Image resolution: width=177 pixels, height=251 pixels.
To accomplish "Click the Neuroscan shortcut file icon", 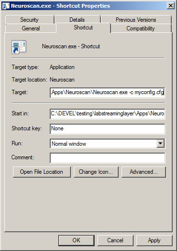I will click(19, 47).
